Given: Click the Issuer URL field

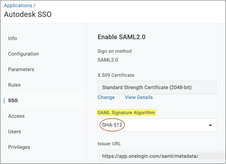Looking at the screenshot, I should pos(157,156).
